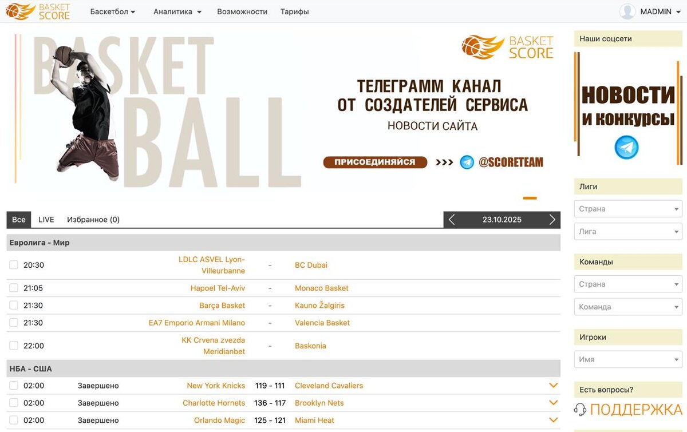Click the Telegram icon in the sidebar news banner
The height and width of the screenshot is (432, 687).
[626, 147]
